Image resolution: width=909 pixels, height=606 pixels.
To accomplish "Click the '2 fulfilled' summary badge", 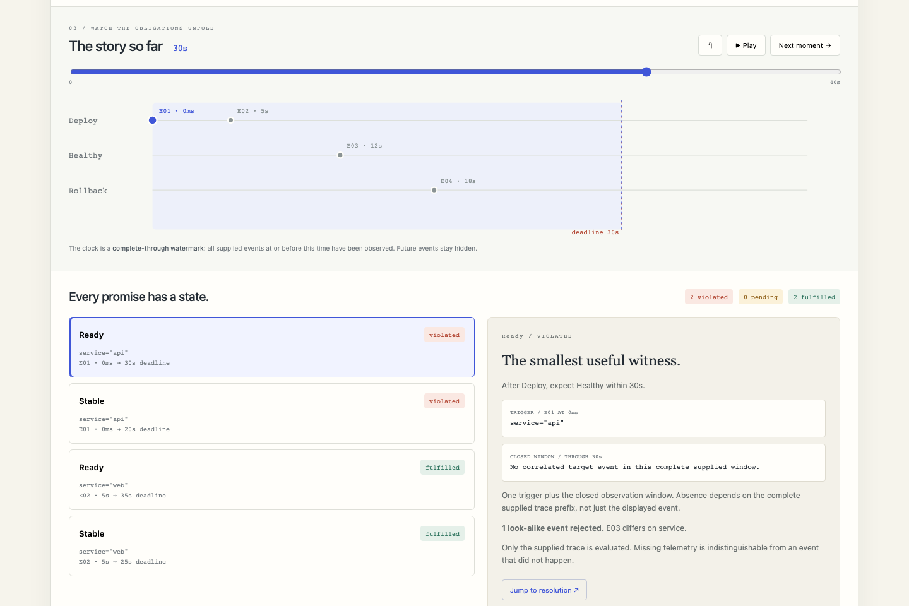I will pyautogui.click(x=814, y=297).
